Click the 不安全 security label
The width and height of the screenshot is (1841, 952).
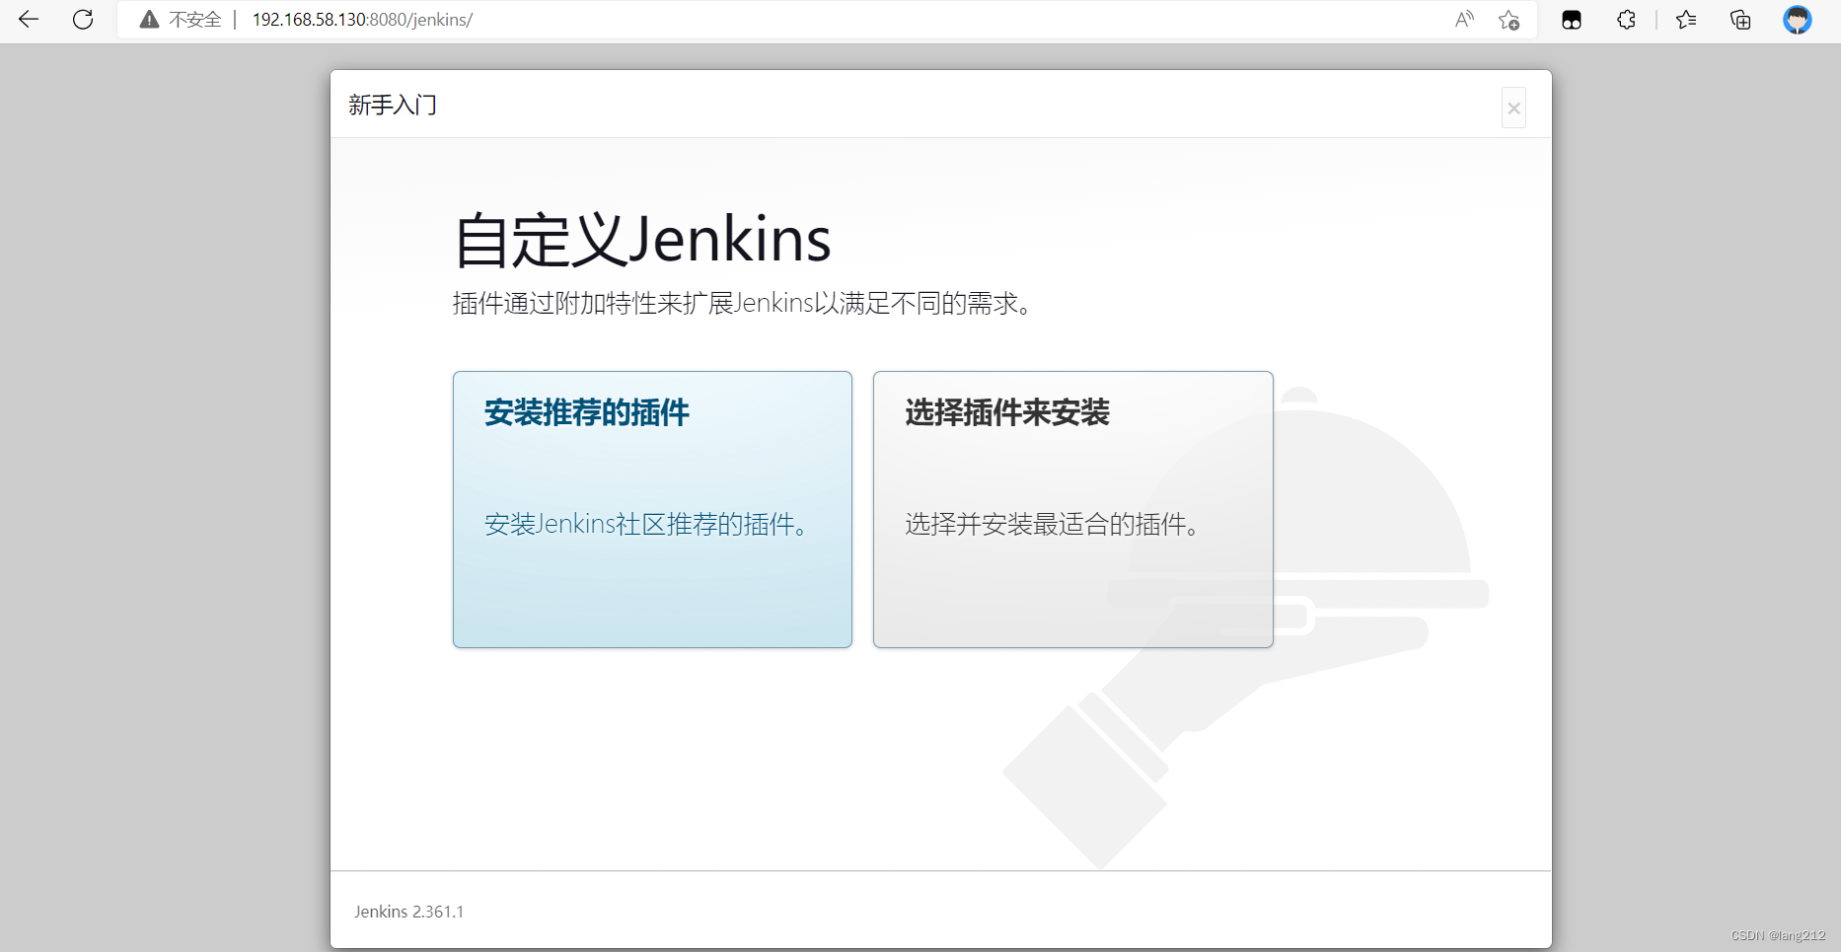pos(194,20)
